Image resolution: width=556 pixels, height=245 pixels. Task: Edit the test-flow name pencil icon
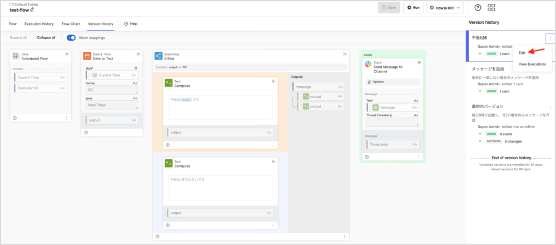(x=32, y=9)
